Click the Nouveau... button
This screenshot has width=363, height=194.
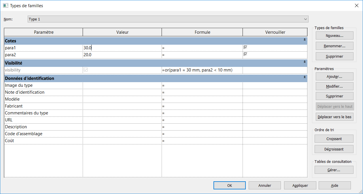tap(334, 36)
